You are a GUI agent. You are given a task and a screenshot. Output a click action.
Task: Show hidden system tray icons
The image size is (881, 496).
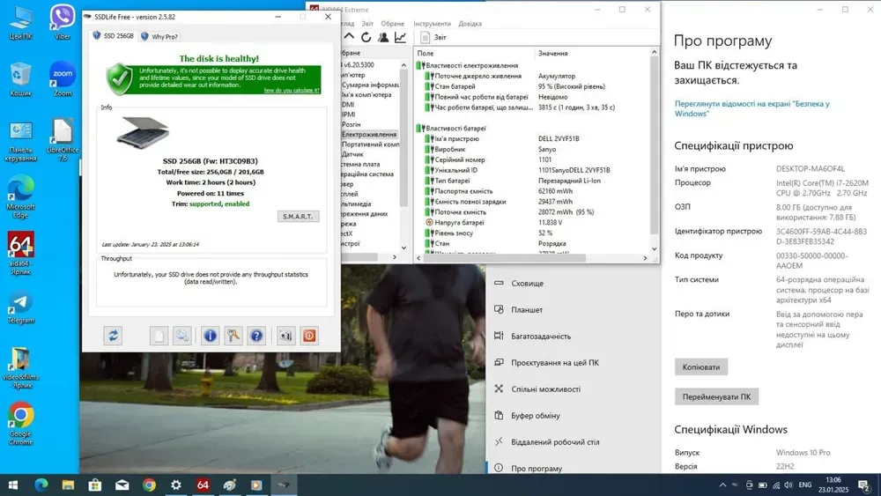click(723, 485)
